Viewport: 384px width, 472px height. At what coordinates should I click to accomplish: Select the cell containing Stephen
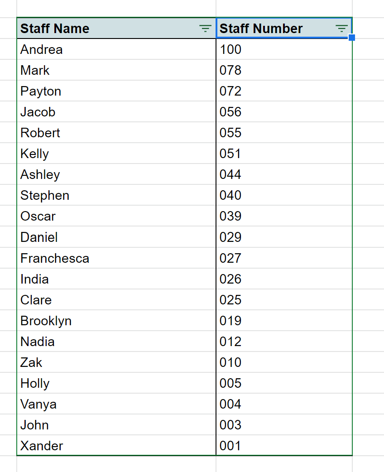pos(116,195)
